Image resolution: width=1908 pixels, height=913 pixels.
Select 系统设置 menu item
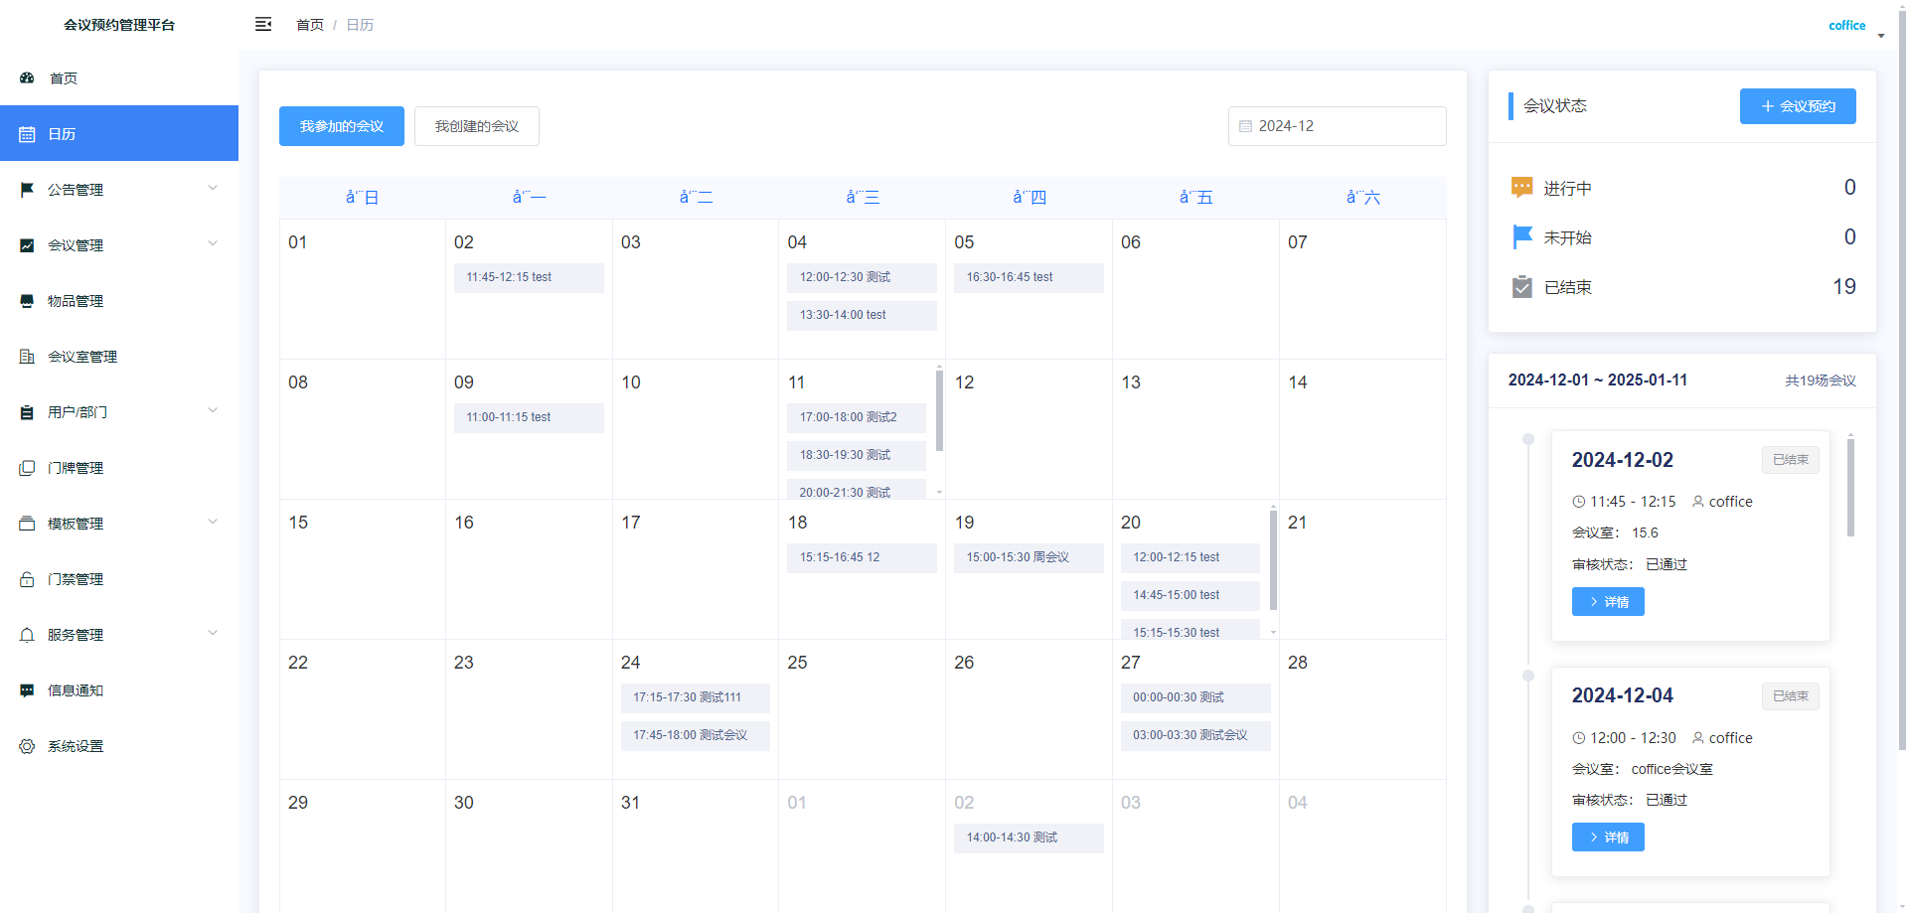click(119, 746)
